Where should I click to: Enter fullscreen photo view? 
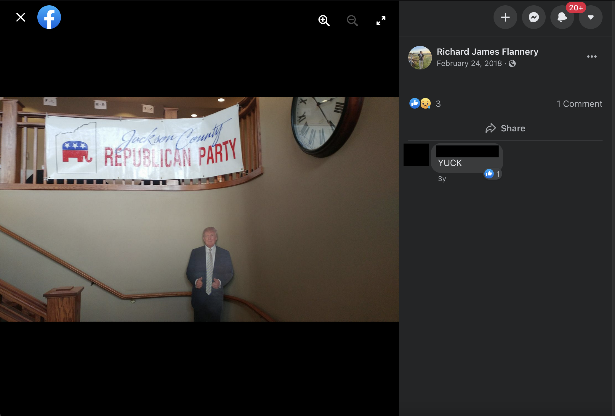381,21
